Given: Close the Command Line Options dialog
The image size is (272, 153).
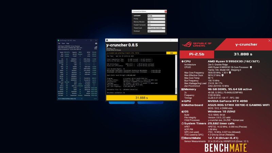Looking at the screenshot, I should [166, 12].
